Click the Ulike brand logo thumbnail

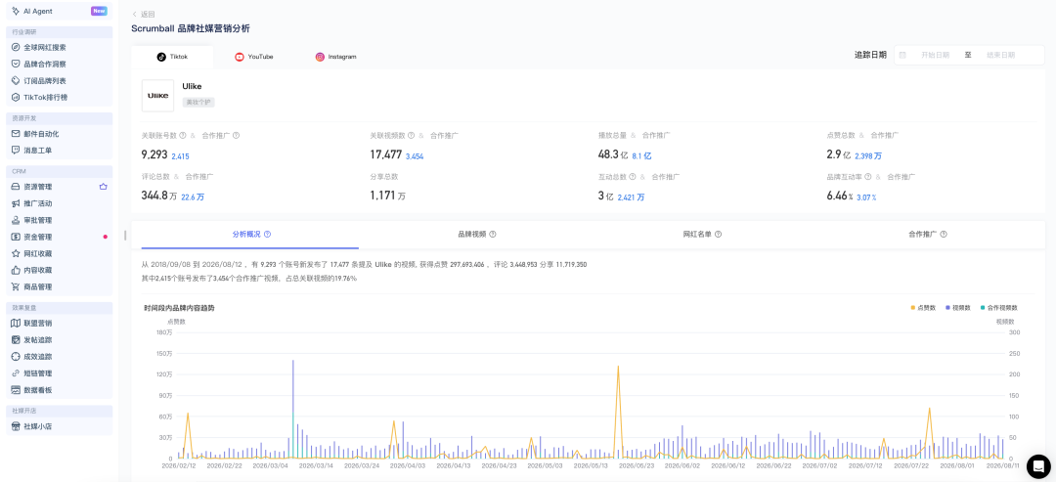pyautogui.click(x=157, y=96)
